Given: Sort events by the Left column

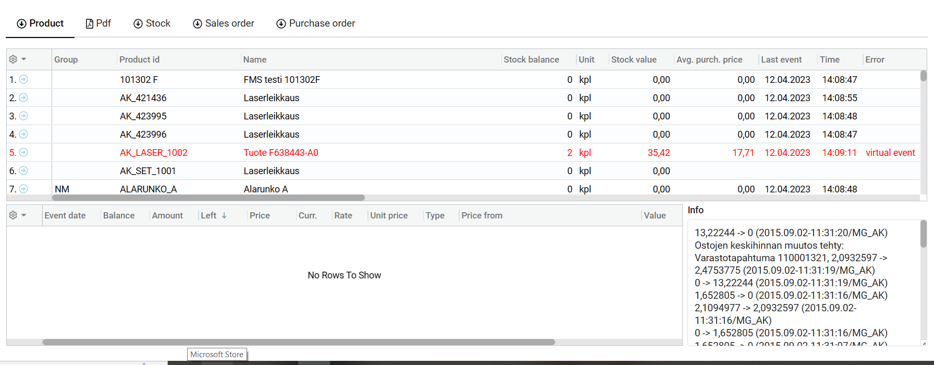Looking at the screenshot, I should pyautogui.click(x=209, y=215).
